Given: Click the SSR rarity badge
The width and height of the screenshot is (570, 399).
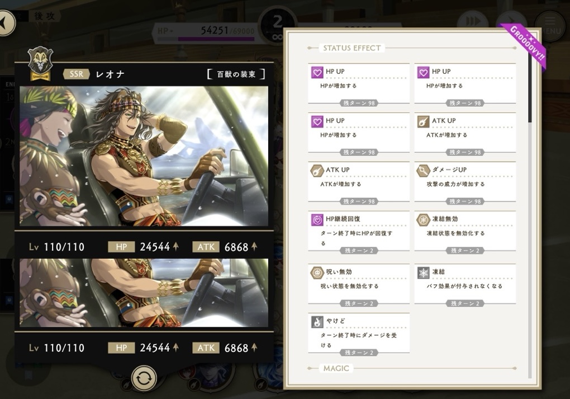Looking at the screenshot, I should (77, 74).
